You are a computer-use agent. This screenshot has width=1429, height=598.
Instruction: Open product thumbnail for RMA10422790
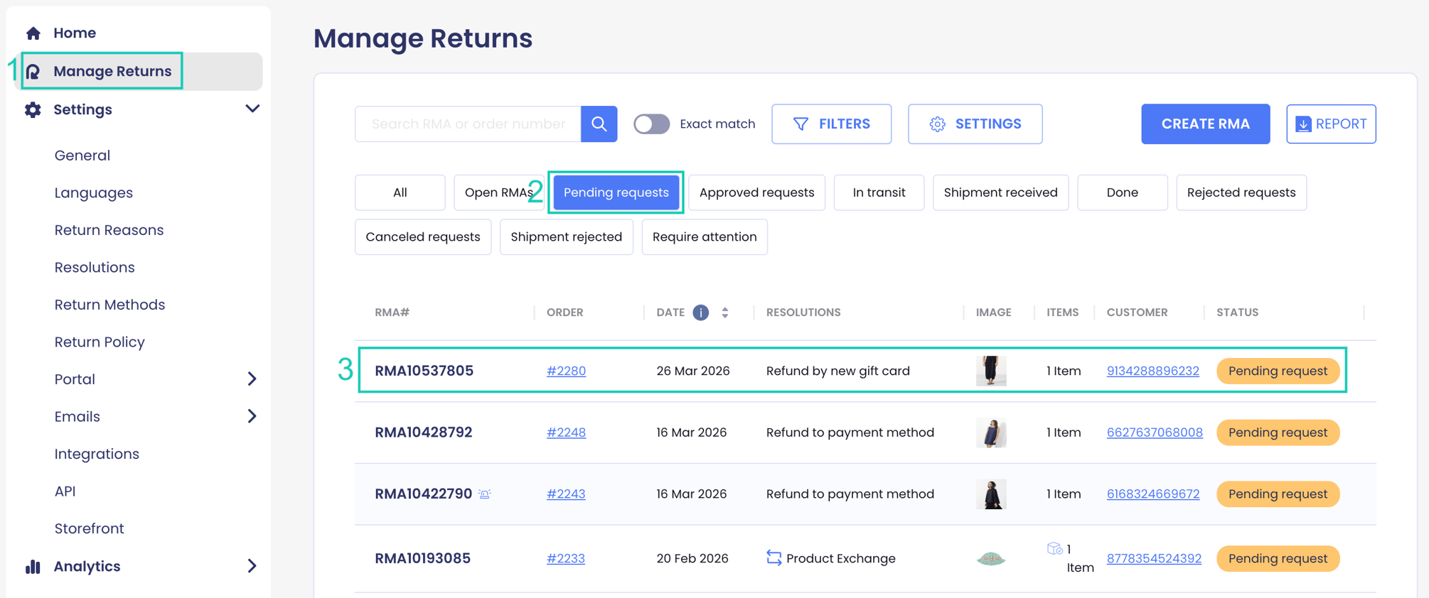pyautogui.click(x=991, y=494)
